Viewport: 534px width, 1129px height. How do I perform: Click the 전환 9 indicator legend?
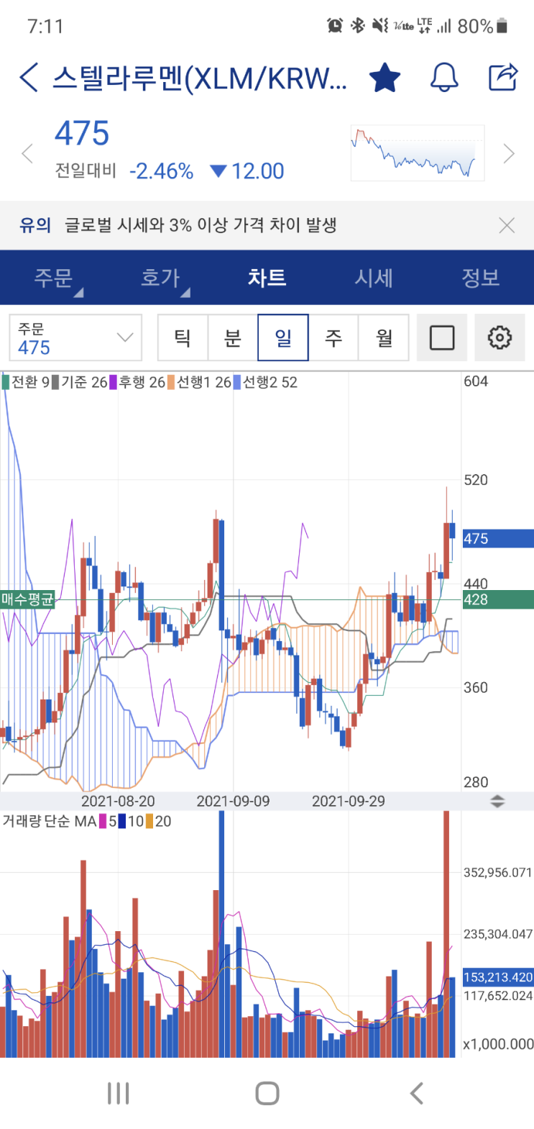click(27, 382)
